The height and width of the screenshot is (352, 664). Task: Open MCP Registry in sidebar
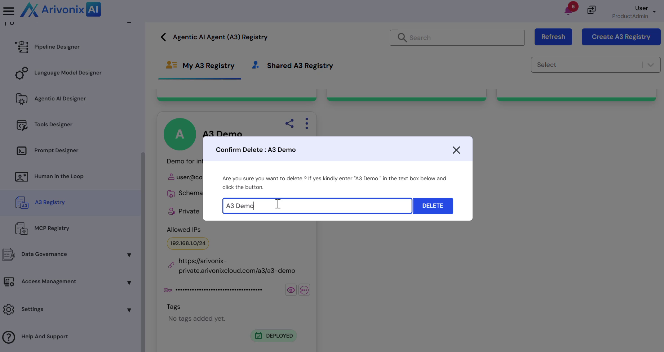coord(52,228)
